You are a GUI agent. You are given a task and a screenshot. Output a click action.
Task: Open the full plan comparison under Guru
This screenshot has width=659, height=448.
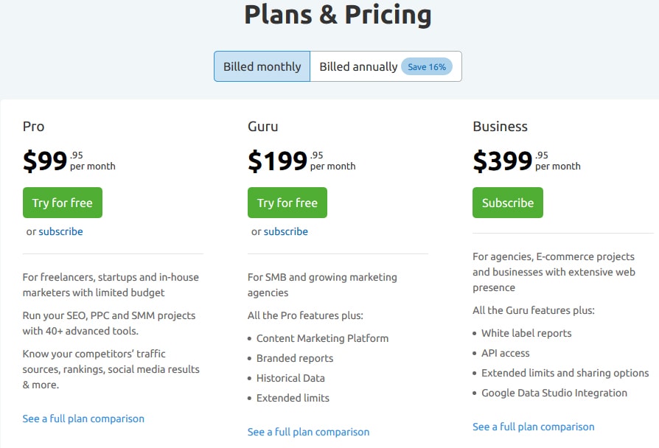click(x=308, y=432)
